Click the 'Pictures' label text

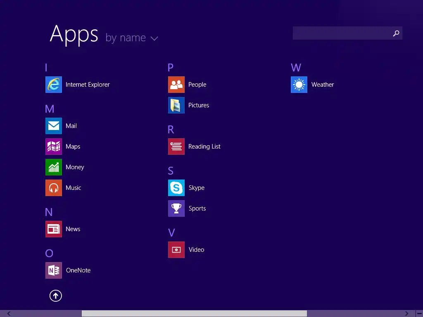pyautogui.click(x=199, y=105)
